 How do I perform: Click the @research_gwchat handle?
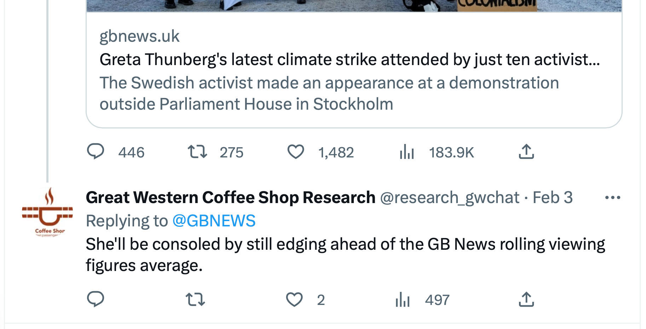[450, 197]
